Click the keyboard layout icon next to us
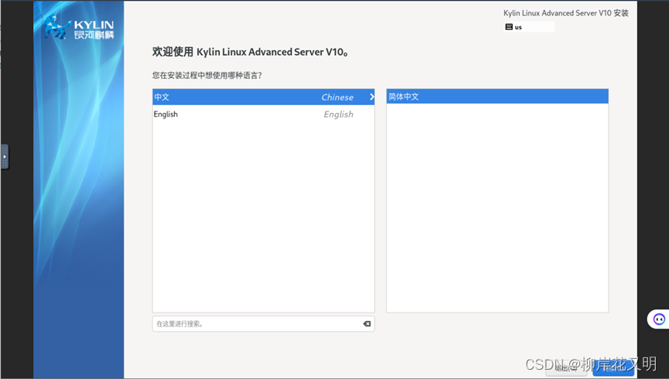The height and width of the screenshot is (379, 669). [509, 27]
